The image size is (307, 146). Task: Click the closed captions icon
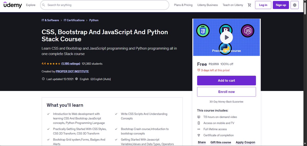[x=92, y=79]
